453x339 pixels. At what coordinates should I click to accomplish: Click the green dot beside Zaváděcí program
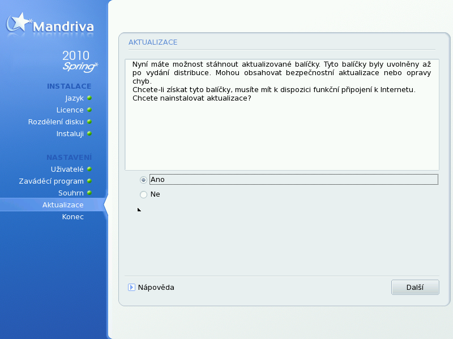89,181
